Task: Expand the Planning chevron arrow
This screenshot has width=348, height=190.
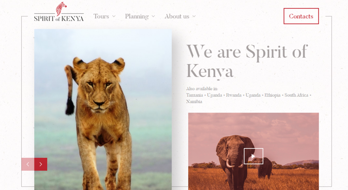Action: (x=153, y=16)
